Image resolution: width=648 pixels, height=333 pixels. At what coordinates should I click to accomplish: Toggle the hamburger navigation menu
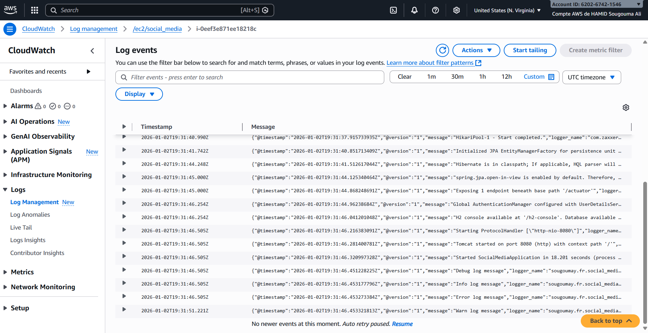[x=10, y=29]
